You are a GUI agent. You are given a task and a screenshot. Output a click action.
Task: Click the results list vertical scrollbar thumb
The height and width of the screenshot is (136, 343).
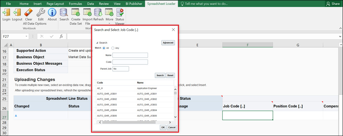[175, 93]
